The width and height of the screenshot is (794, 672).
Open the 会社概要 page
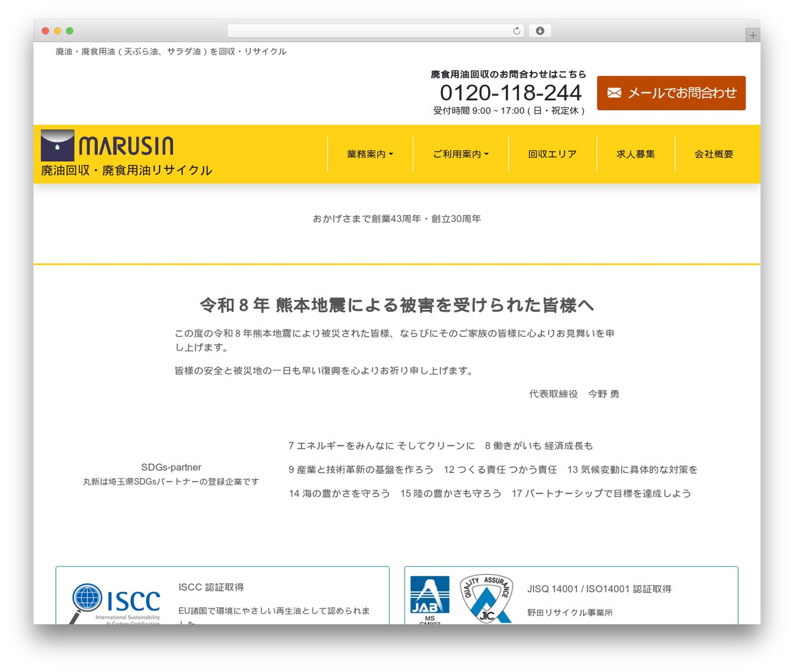pyautogui.click(x=714, y=154)
